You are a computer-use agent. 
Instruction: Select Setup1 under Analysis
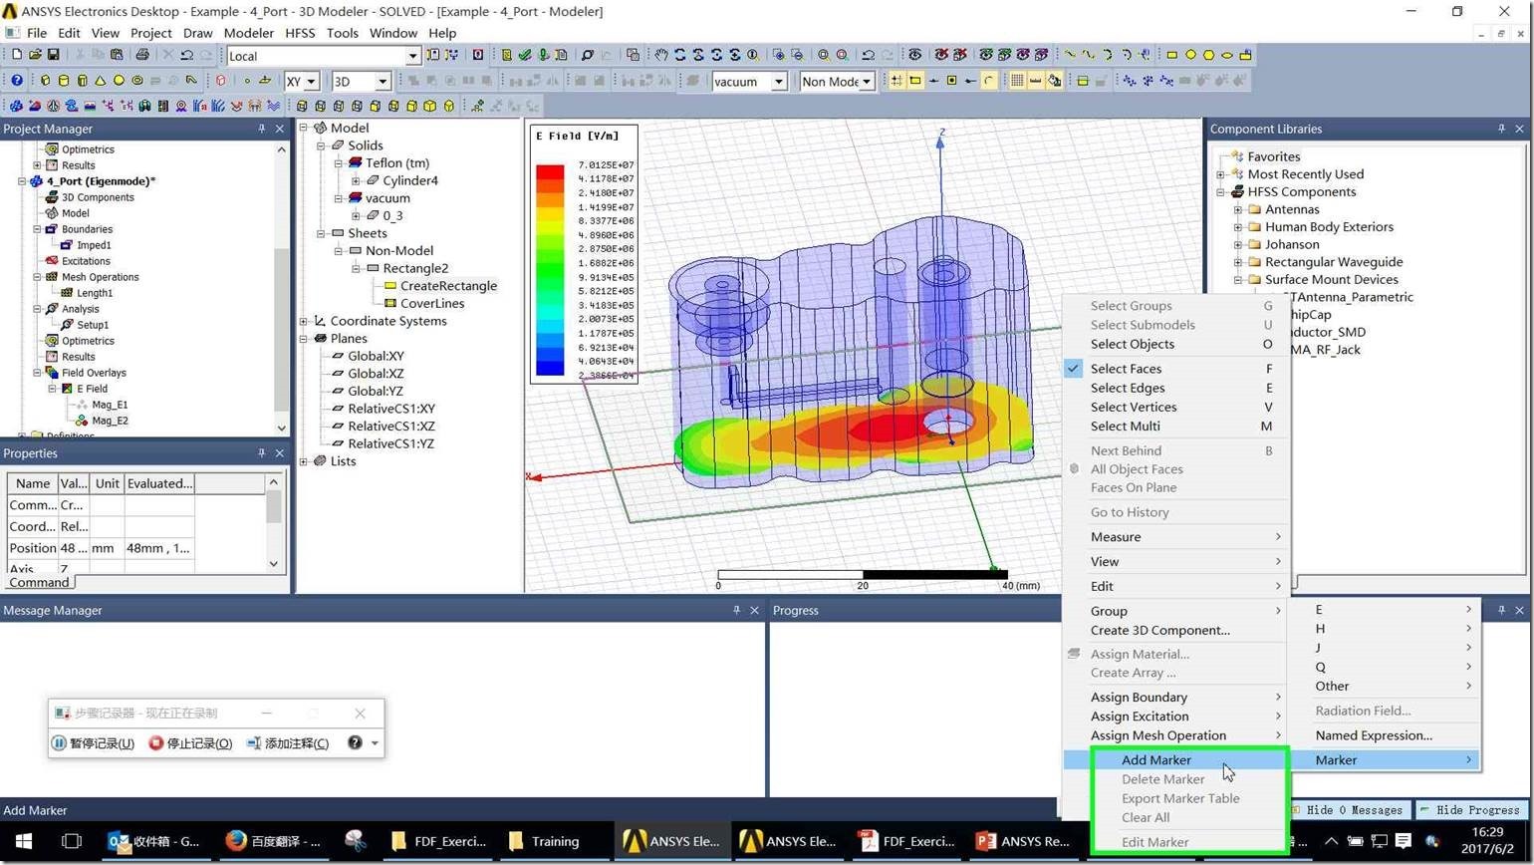tap(93, 325)
